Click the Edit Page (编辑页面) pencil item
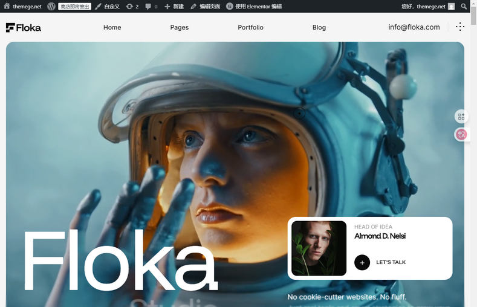Viewport: 477px width, 307px height. [x=206, y=7]
